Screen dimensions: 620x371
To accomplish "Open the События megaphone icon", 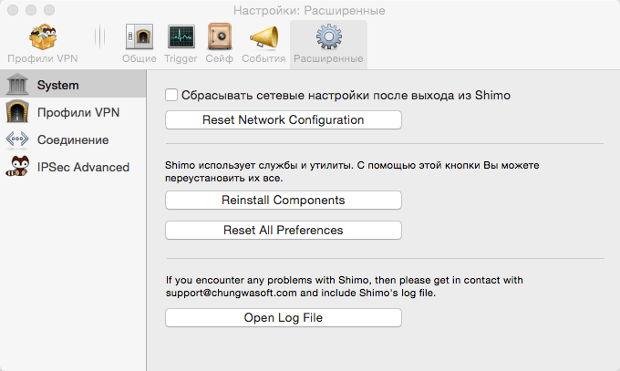I will click(263, 37).
